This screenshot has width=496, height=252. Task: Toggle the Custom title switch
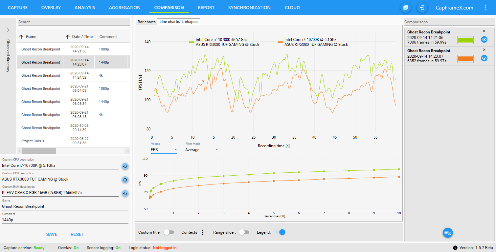click(169, 232)
